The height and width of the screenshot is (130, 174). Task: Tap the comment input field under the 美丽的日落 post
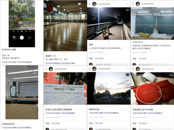[111, 129]
